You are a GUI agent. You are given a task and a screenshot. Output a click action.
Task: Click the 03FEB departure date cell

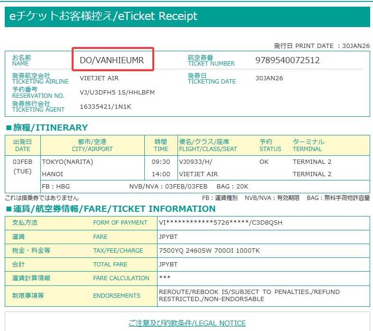[x=22, y=162]
